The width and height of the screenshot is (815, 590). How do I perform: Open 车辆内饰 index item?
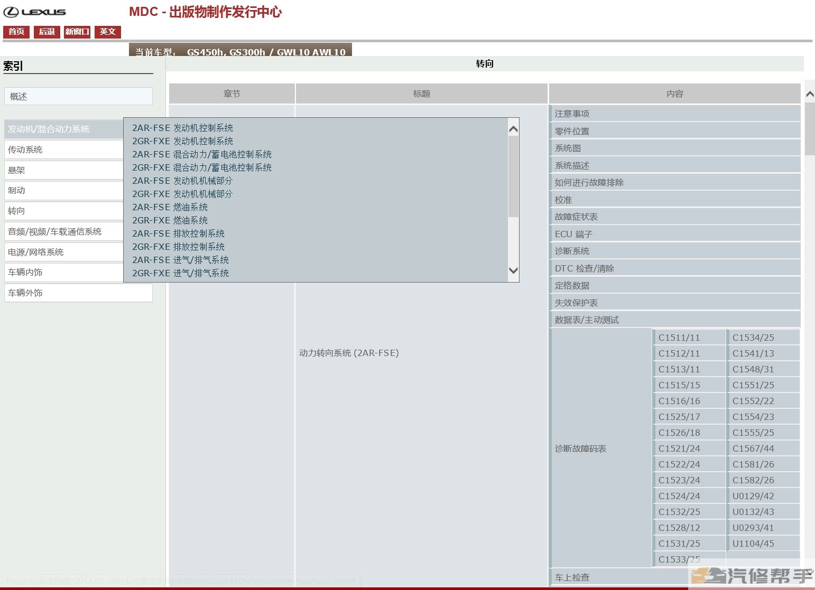(64, 272)
